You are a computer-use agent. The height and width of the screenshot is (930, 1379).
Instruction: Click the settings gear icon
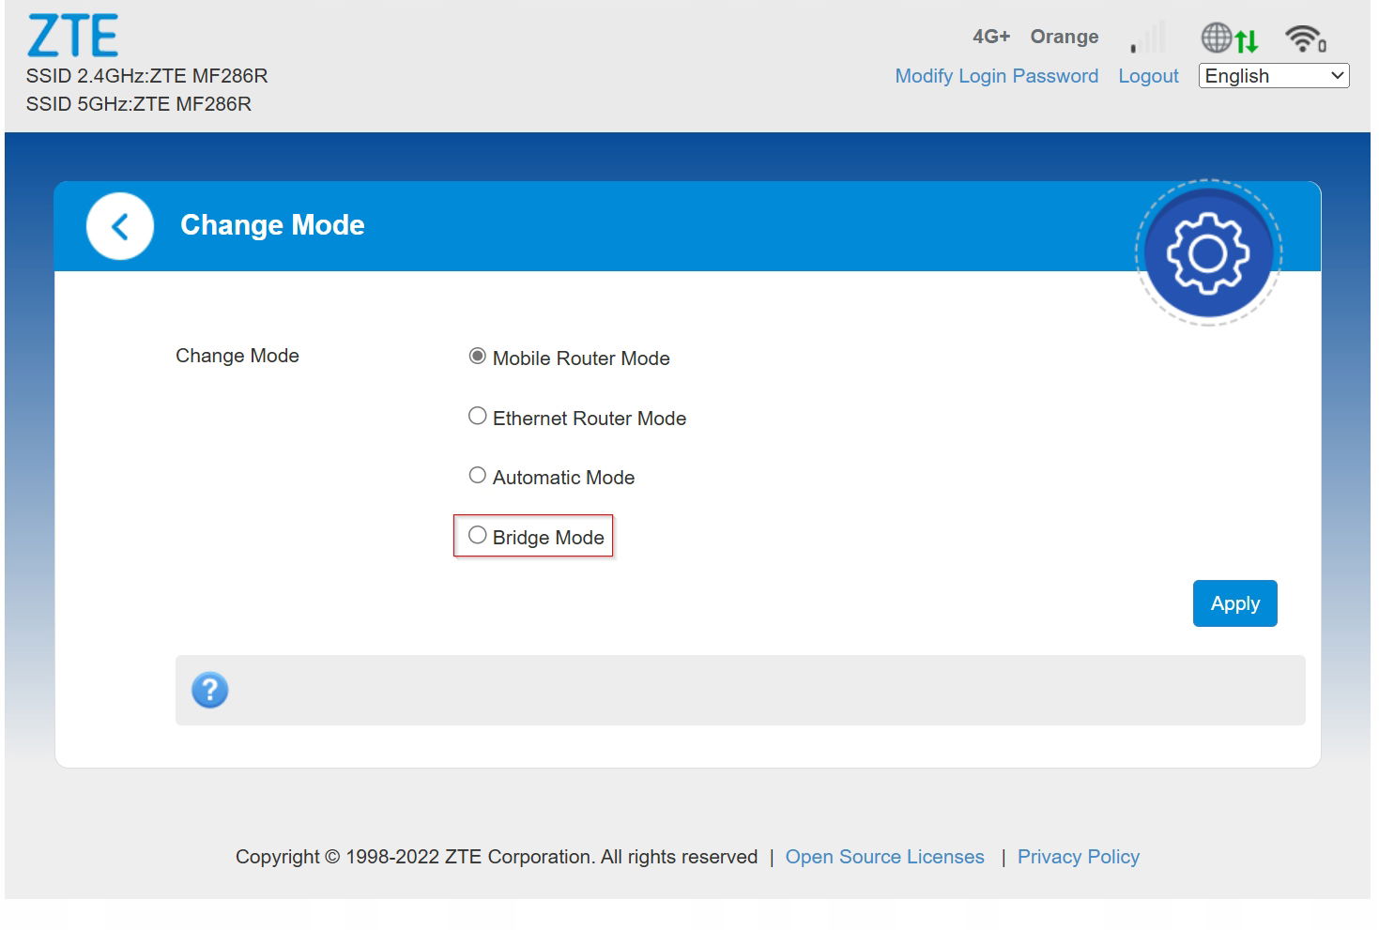pyautogui.click(x=1208, y=252)
